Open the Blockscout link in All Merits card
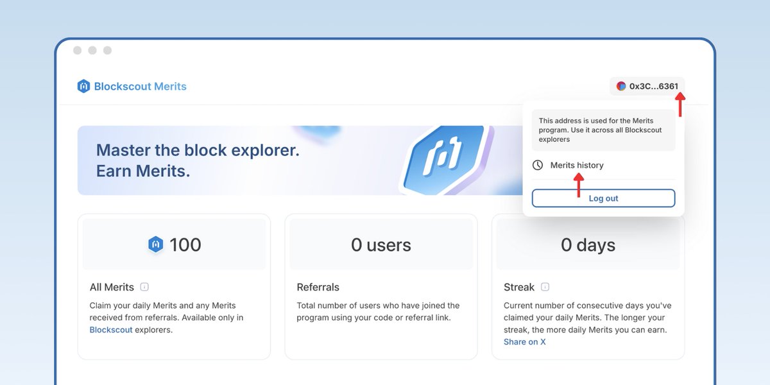Screen dimensions: 770x385 (111, 330)
